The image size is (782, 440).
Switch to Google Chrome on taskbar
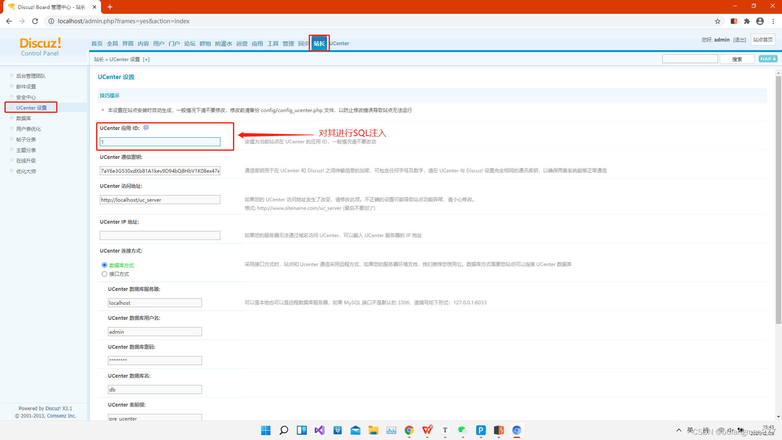coord(409,430)
